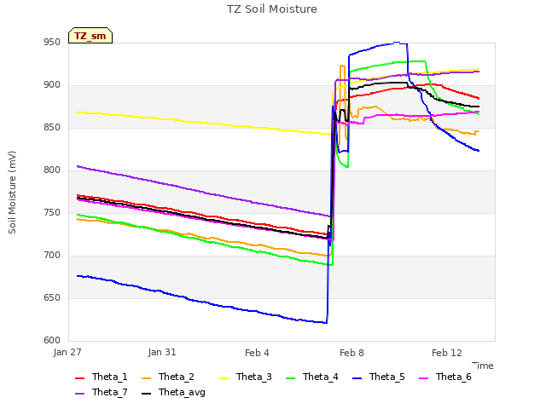Viewport: 546px width, 409px height.
Task: Click the black Theta_avg legend swatch
Action: tap(146, 394)
